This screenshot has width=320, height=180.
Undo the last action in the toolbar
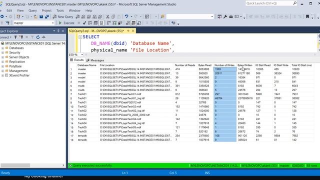(126, 16)
